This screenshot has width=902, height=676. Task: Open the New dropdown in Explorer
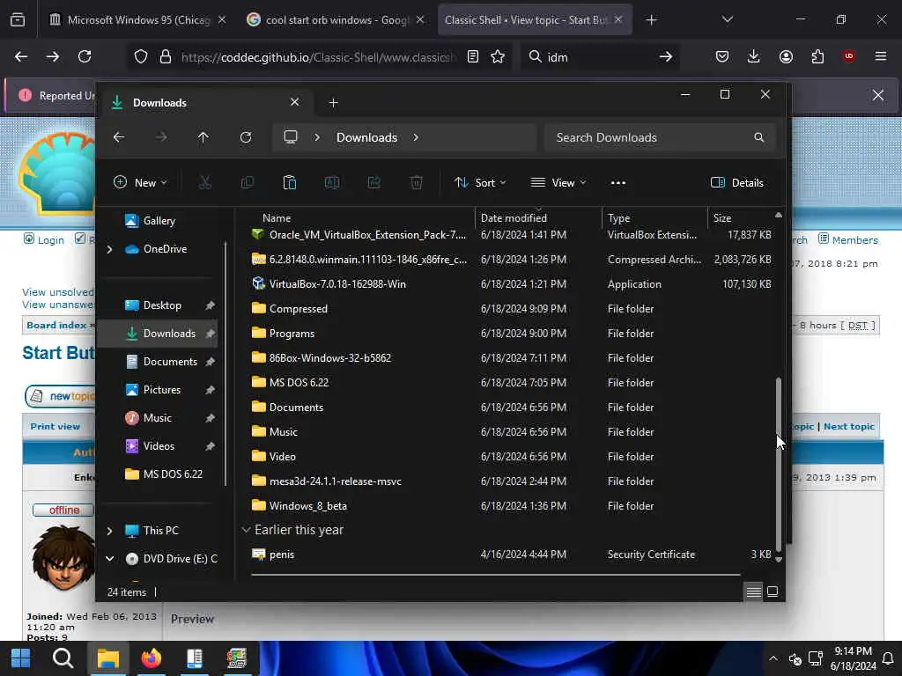pyautogui.click(x=140, y=183)
